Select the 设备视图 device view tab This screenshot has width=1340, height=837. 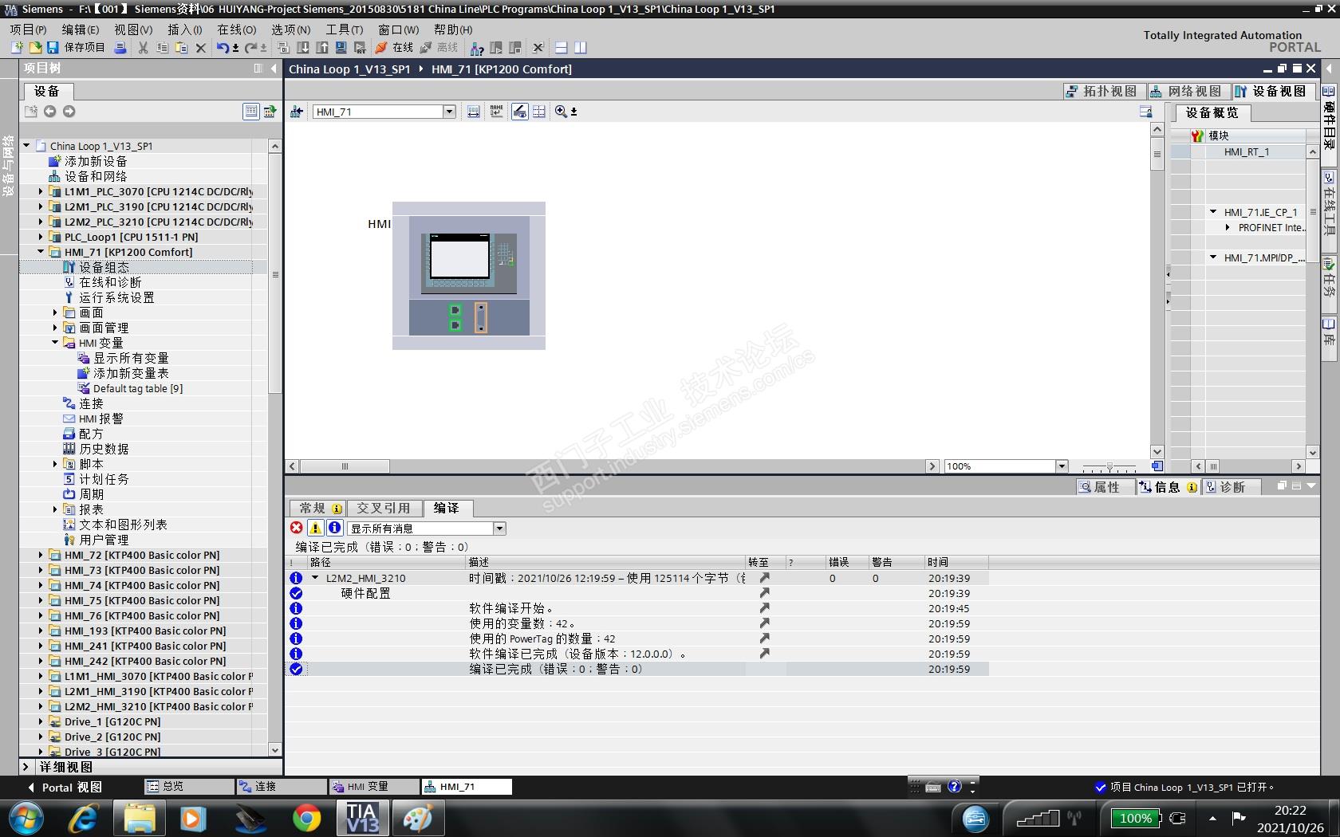point(1272,92)
